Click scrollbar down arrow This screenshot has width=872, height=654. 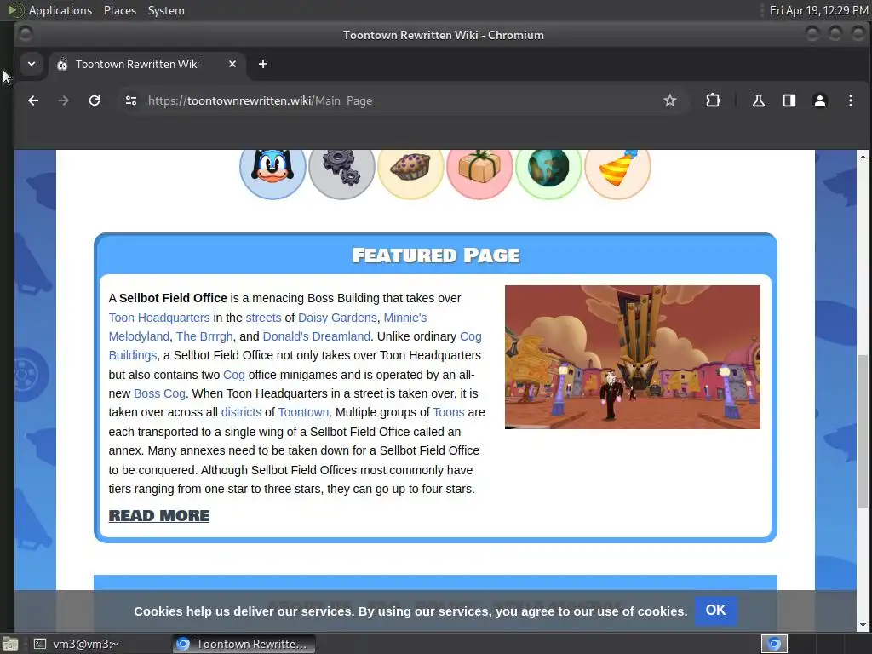pyautogui.click(x=863, y=625)
